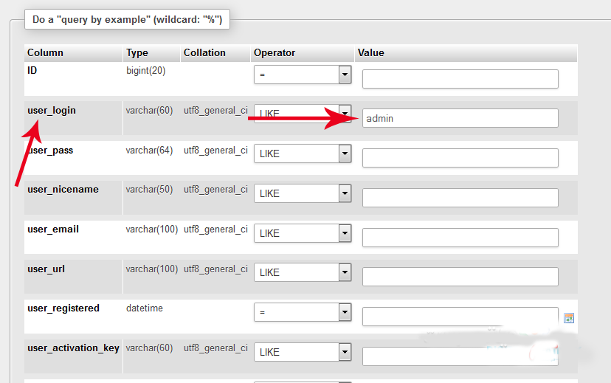611x383 pixels.
Task: Focus the user_pass value field
Action: point(460,158)
